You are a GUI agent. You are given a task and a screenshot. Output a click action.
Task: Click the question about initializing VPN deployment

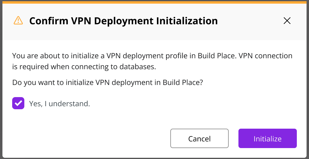[107, 82]
